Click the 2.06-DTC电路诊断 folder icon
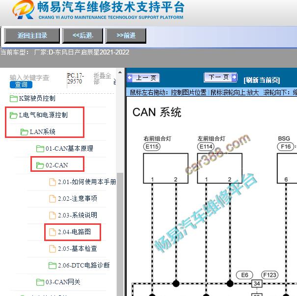Screen dimensions: 297x296 (x=53, y=266)
